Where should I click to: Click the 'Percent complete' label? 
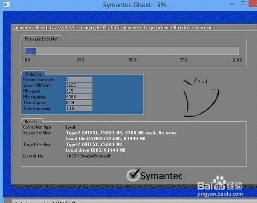pos(39,79)
